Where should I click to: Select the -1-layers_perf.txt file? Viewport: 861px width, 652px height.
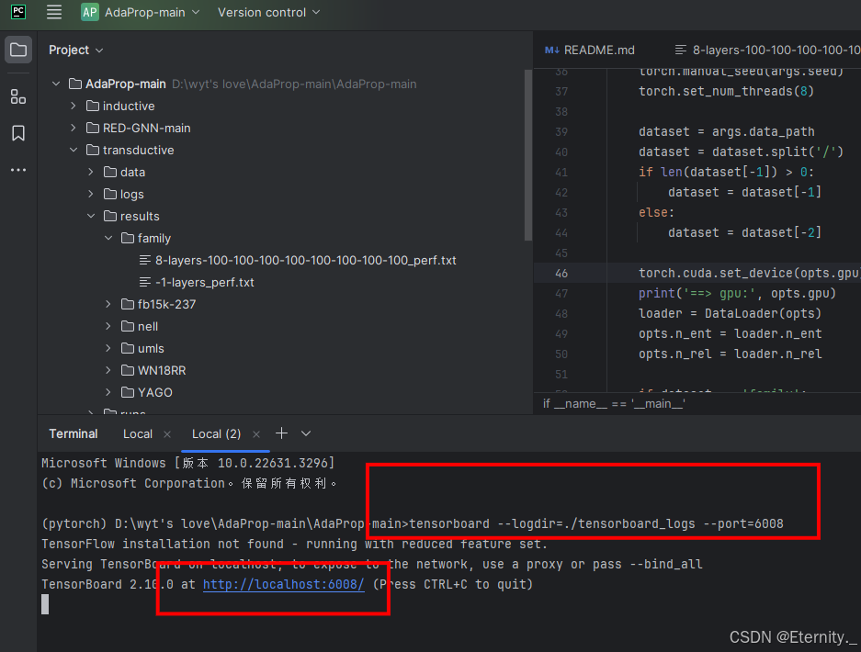pyautogui.click(x=204, y=282)
